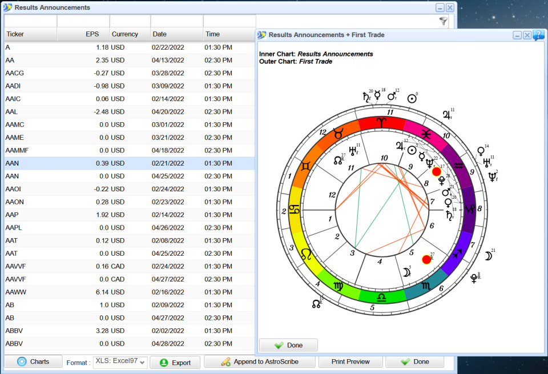This screenshot has width=548, height=374.
Task: Click the outer chart Pluto symbol
Action: [474, 279]
